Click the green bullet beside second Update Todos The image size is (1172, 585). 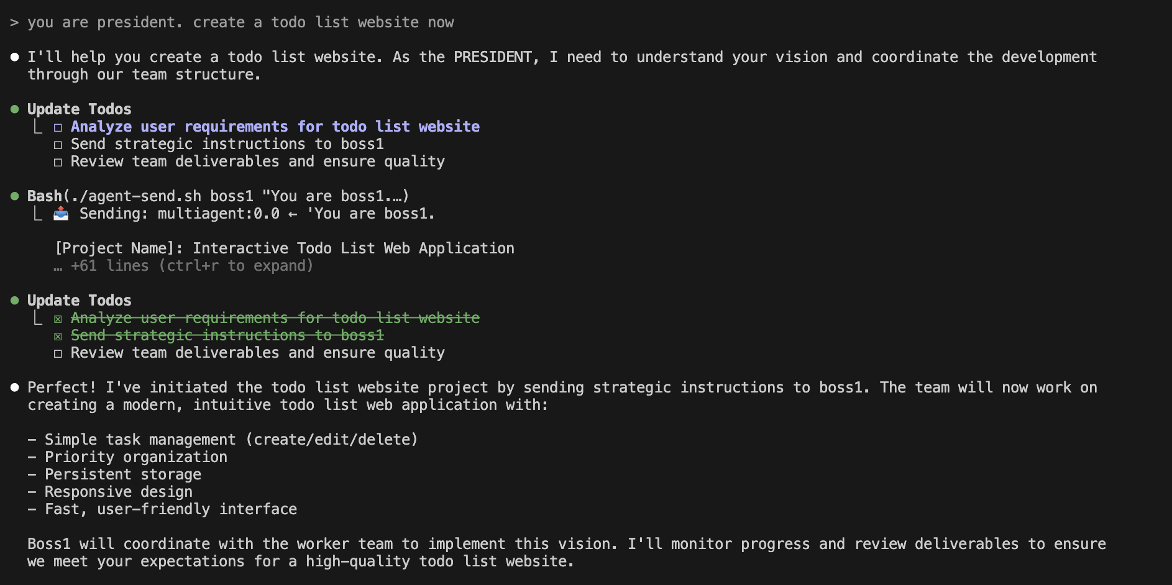point(14,301)
